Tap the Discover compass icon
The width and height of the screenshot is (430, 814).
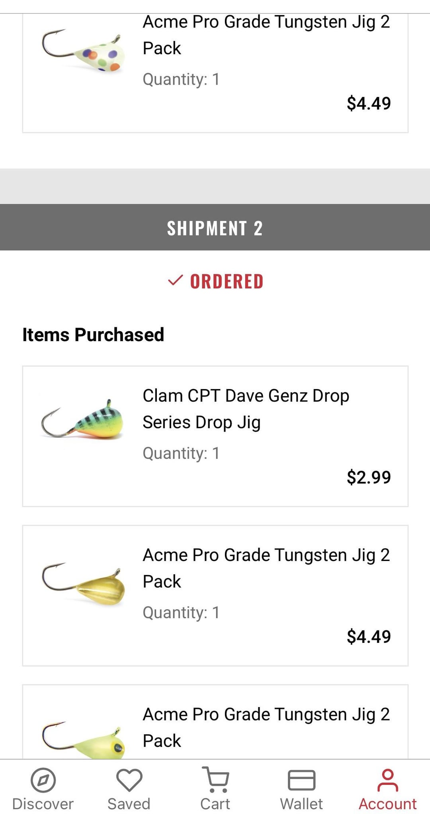point(43,780)
